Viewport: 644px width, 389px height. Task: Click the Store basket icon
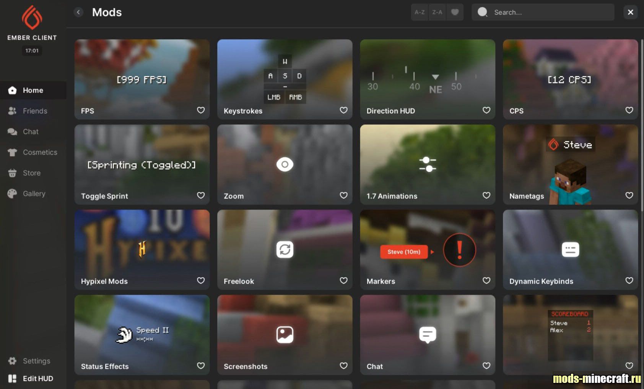12,173
